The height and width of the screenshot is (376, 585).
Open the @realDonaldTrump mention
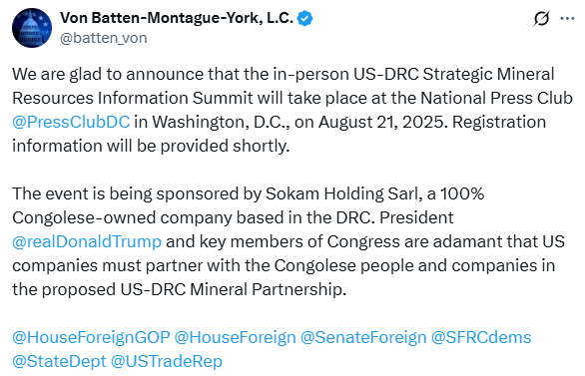pyautogui.click(x=87, y=241)
